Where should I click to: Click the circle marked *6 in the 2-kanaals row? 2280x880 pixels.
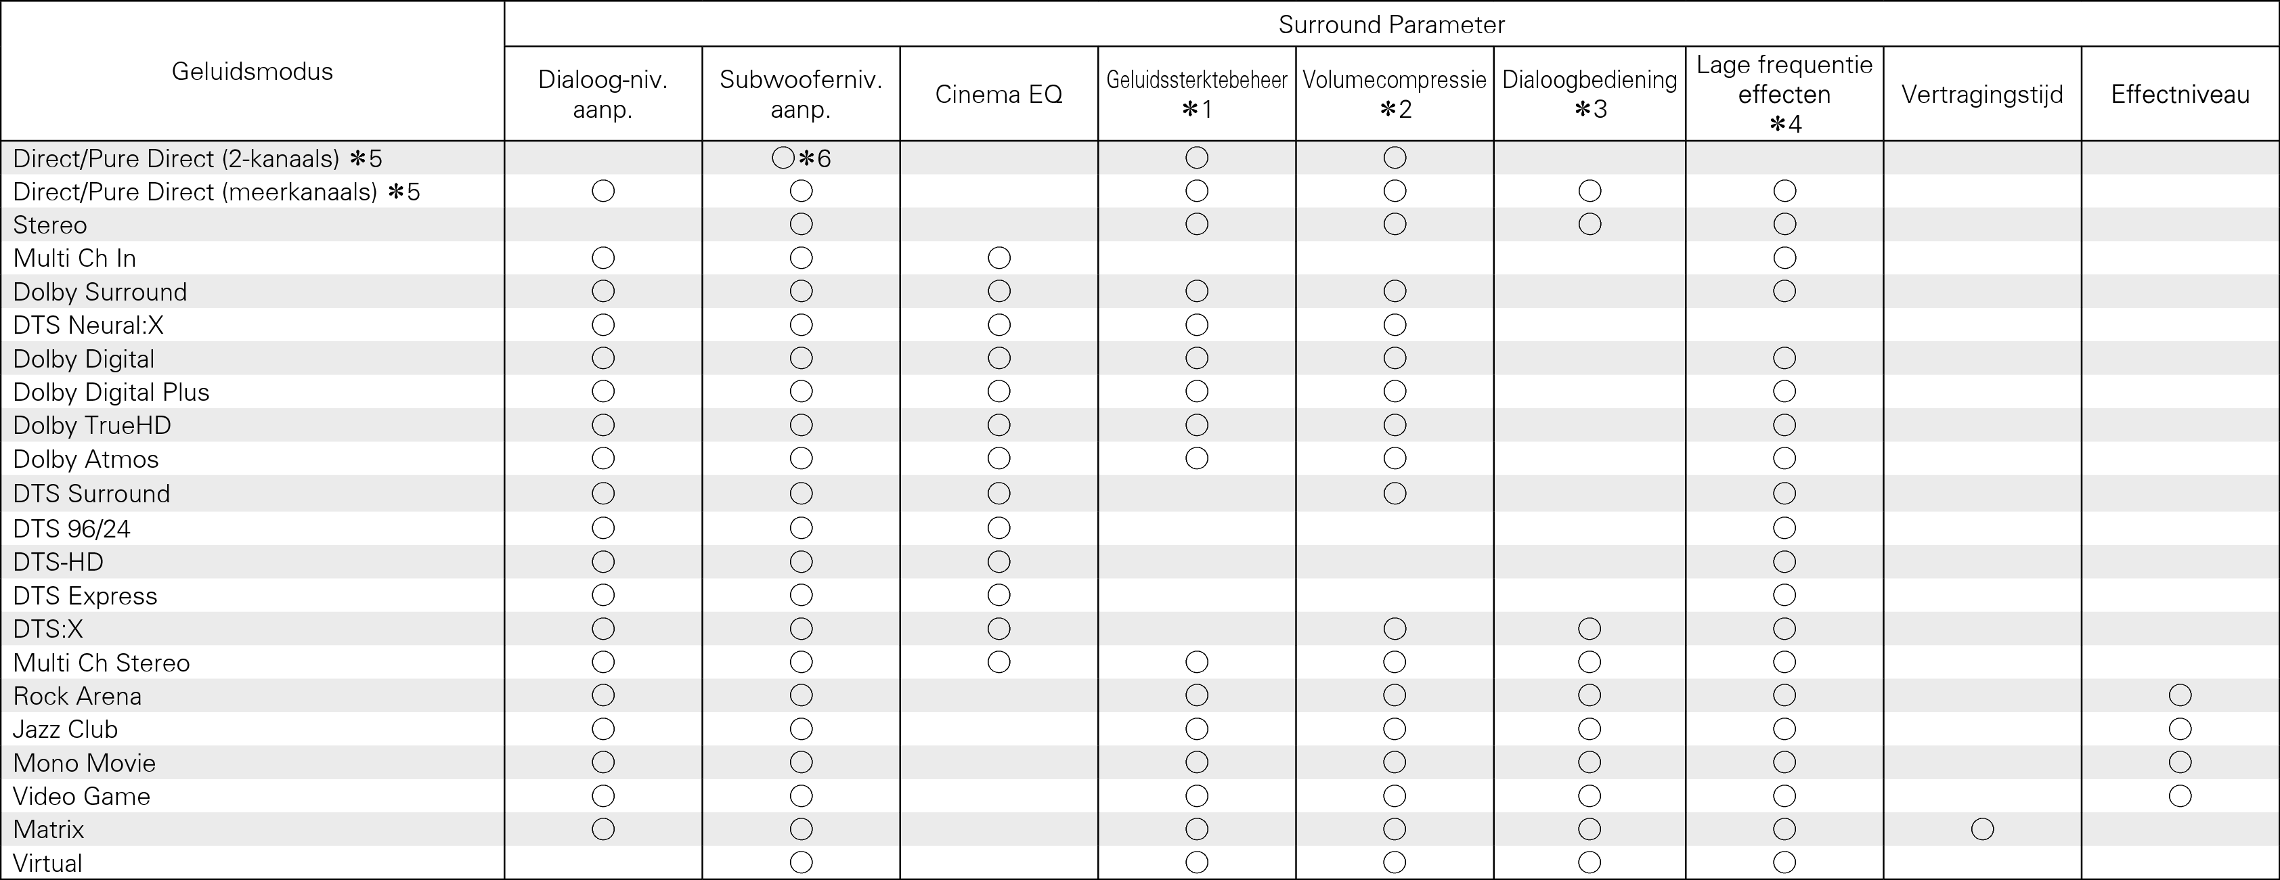783,158
